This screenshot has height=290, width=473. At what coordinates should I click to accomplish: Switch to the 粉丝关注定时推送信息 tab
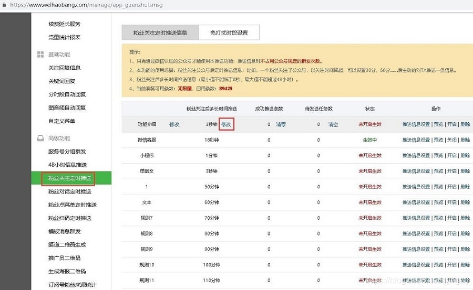tap(160, 33)
